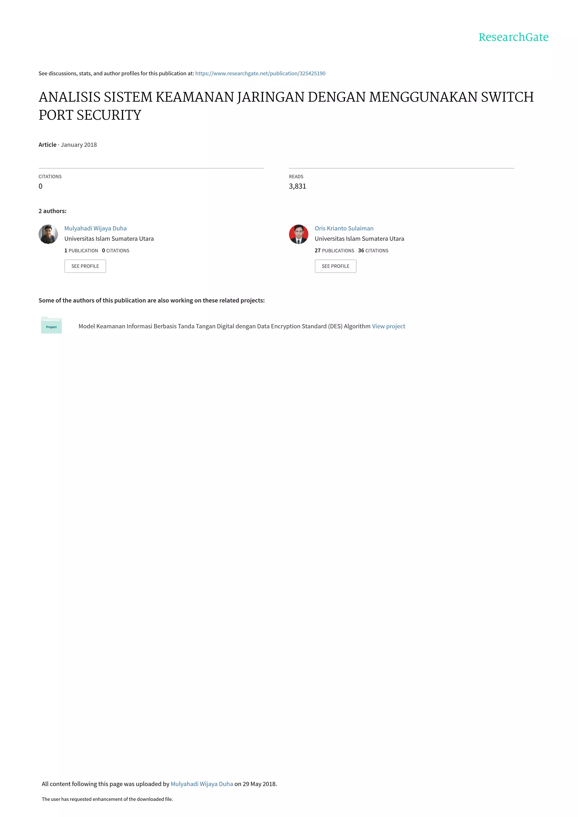578x817 pixels.
Task: Open Mulyahadi Wijaya Duha author name link
Action: (95, 228)
